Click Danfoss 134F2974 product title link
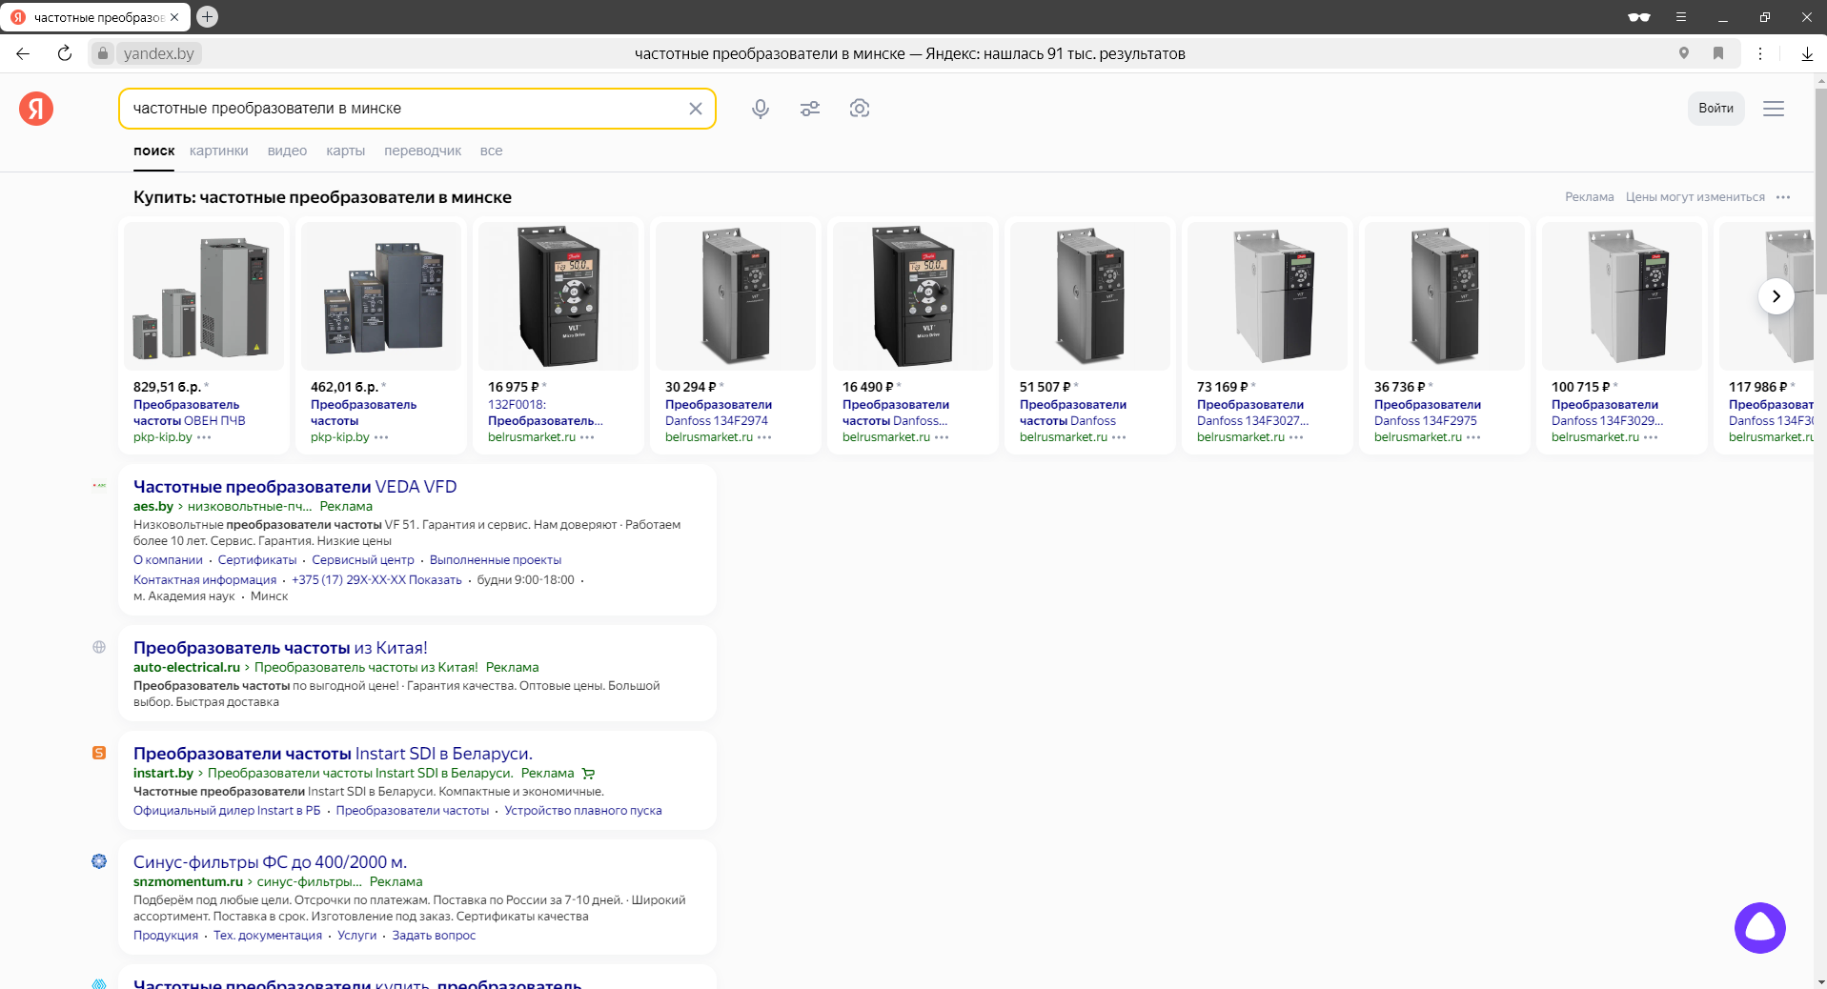The width and height of the screenshot is (1827, 989). click(x=719, y=413)
